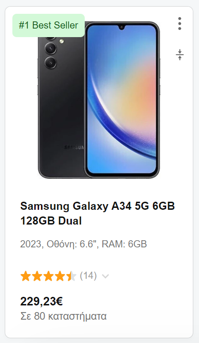Click the triple camera lenses on the phone
Image resolution: width=199 pixels, height=343 pixels.
50,52
